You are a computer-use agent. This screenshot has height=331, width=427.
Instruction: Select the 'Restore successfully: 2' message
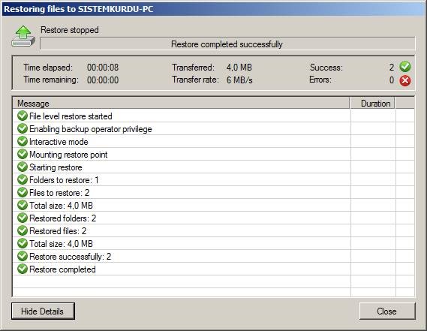coord(71,257)
